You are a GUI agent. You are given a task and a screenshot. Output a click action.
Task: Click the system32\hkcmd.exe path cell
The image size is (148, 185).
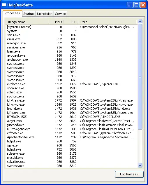[105, 109]
